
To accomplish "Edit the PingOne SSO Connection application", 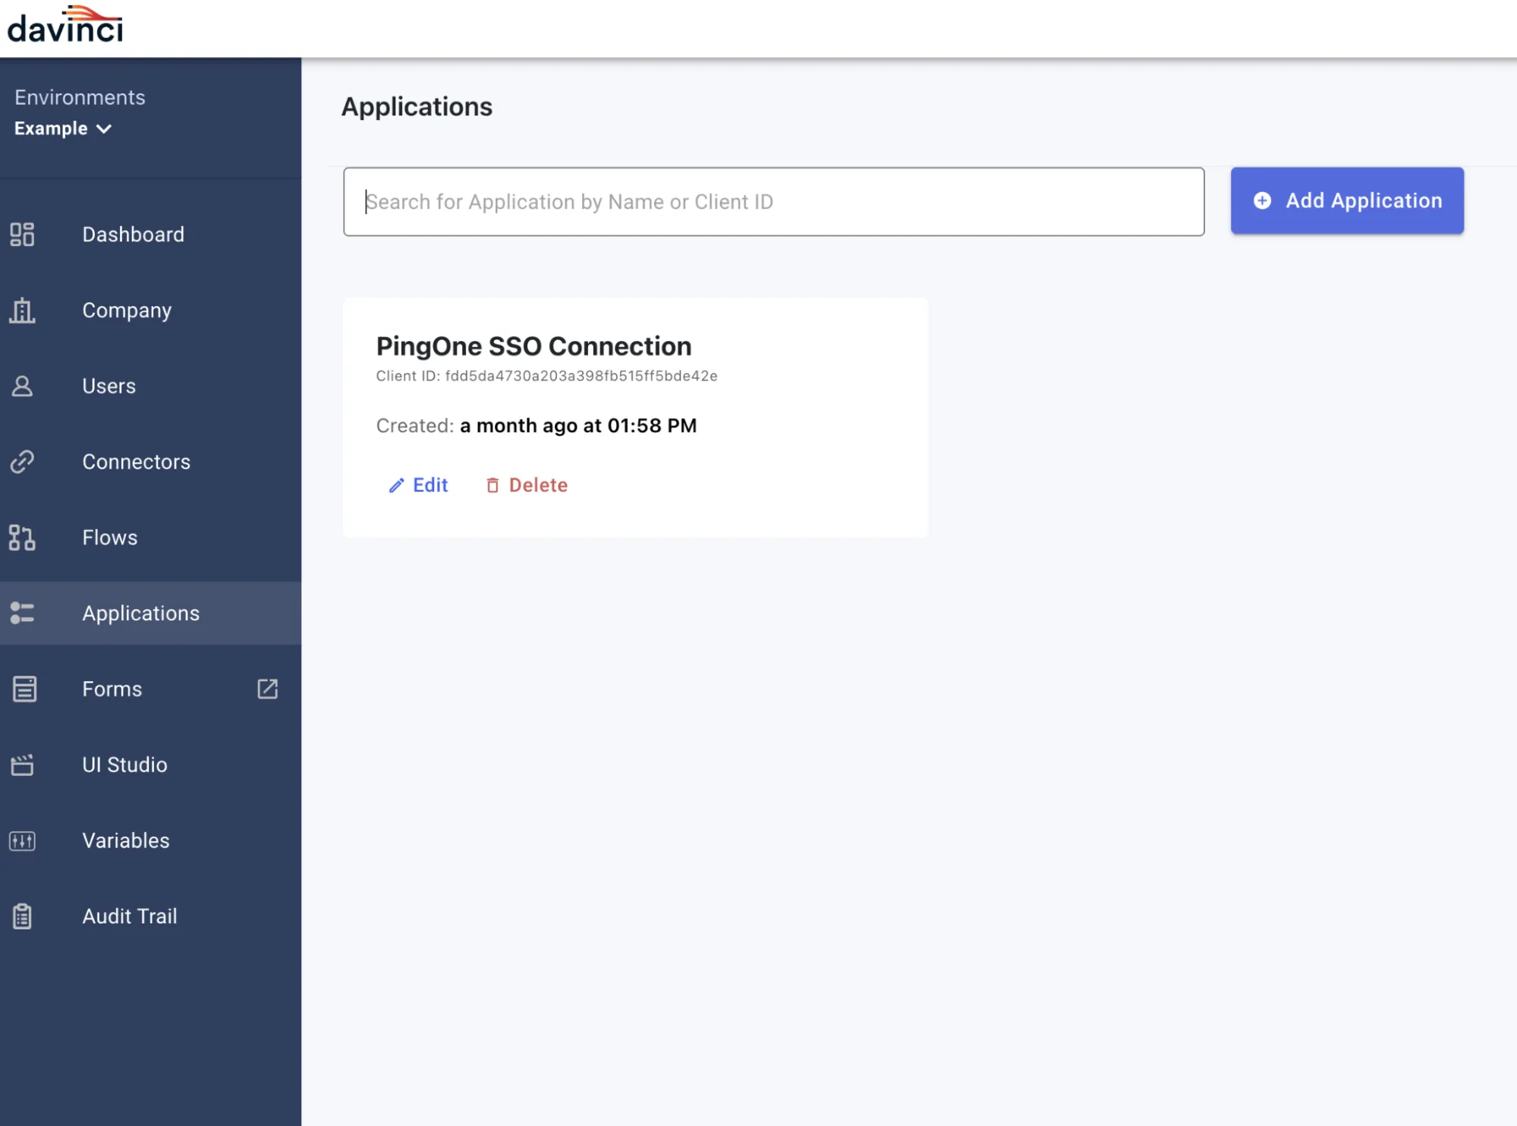I will click(418, 485).
